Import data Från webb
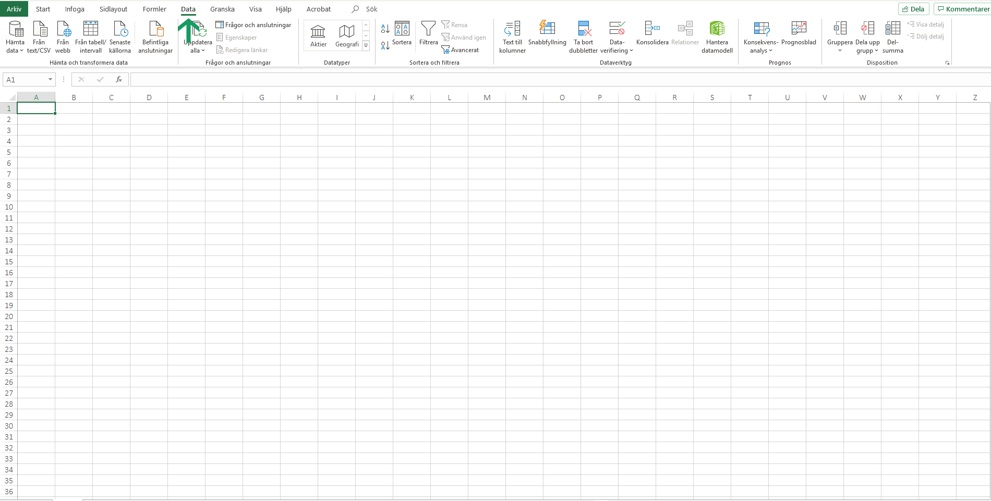 [63, 37]
